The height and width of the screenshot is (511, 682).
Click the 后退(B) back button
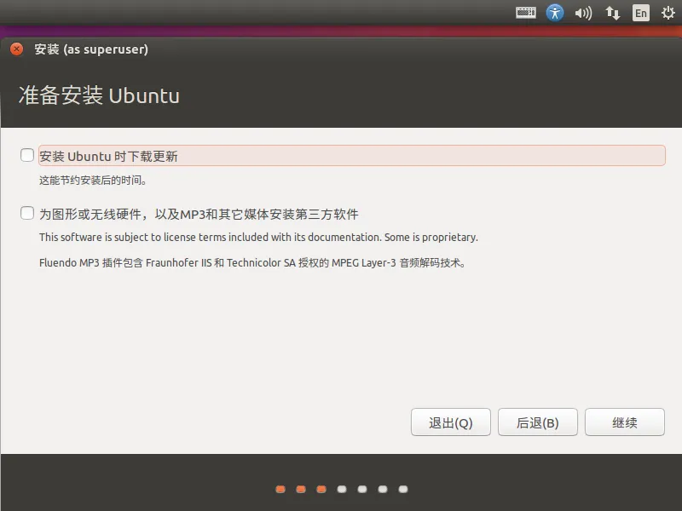pos(538,422)
